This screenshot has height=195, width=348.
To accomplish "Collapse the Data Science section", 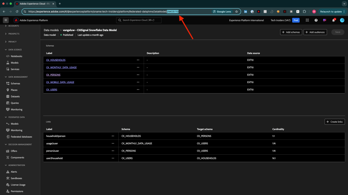I will (x=13, y=50).
